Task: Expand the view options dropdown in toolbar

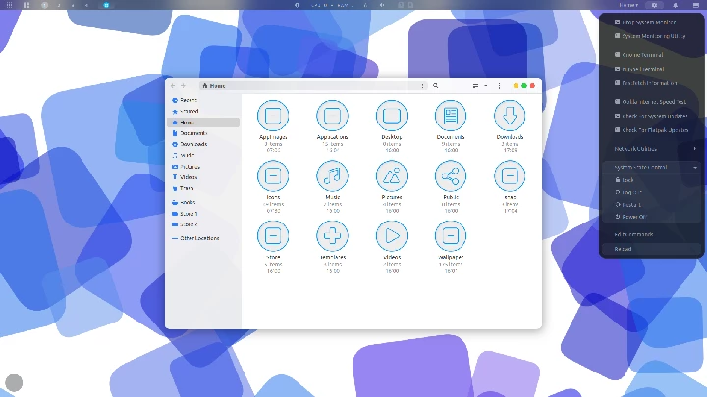Action: [x=485, y=86]
